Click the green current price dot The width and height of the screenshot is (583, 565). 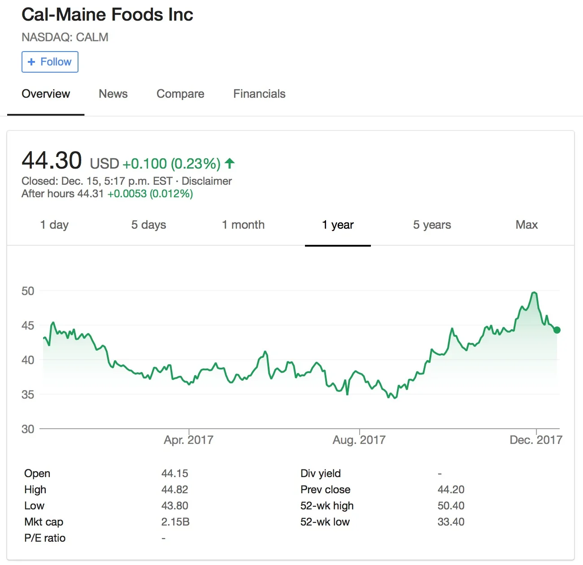pyautogui.click(x=557, y=330)
